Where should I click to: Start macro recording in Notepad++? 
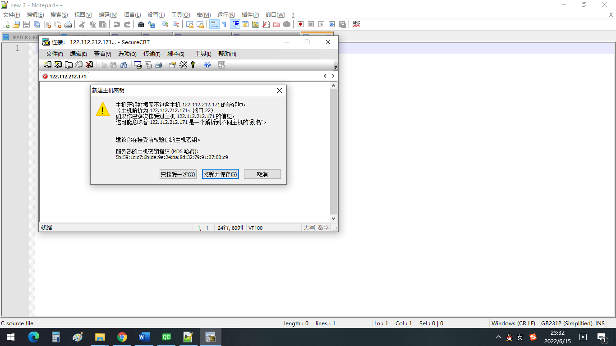point(300,24)
